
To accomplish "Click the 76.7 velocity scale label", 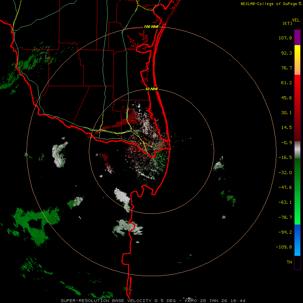I will coord(287,68).
